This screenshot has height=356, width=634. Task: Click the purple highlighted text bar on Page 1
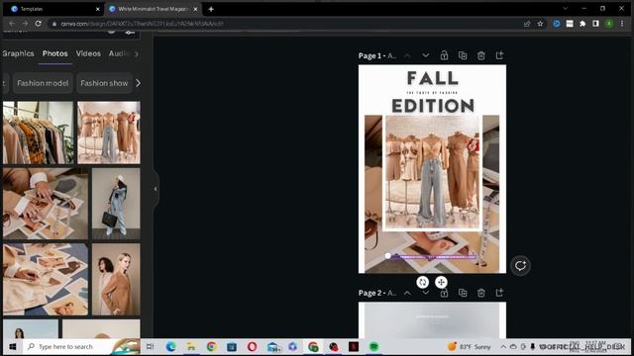click(434, 257)
